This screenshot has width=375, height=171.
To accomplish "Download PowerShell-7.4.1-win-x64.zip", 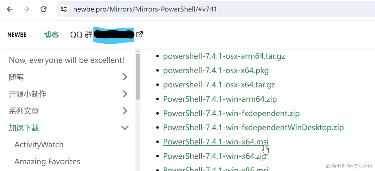I will coord(215,156).
